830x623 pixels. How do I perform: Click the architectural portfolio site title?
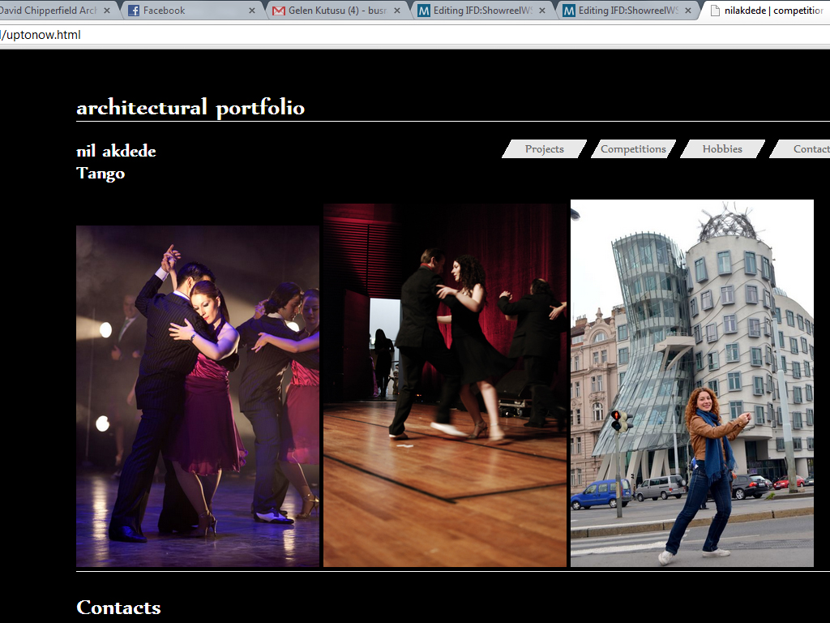pyautogui.click(x=190, y=108)
